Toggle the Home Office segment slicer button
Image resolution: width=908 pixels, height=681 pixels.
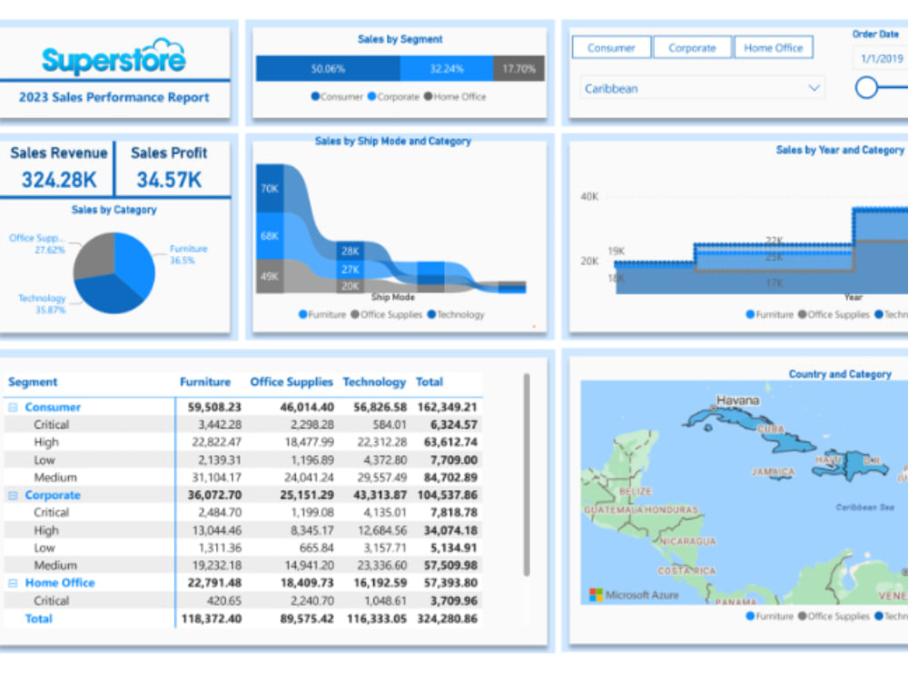point(774,46)
